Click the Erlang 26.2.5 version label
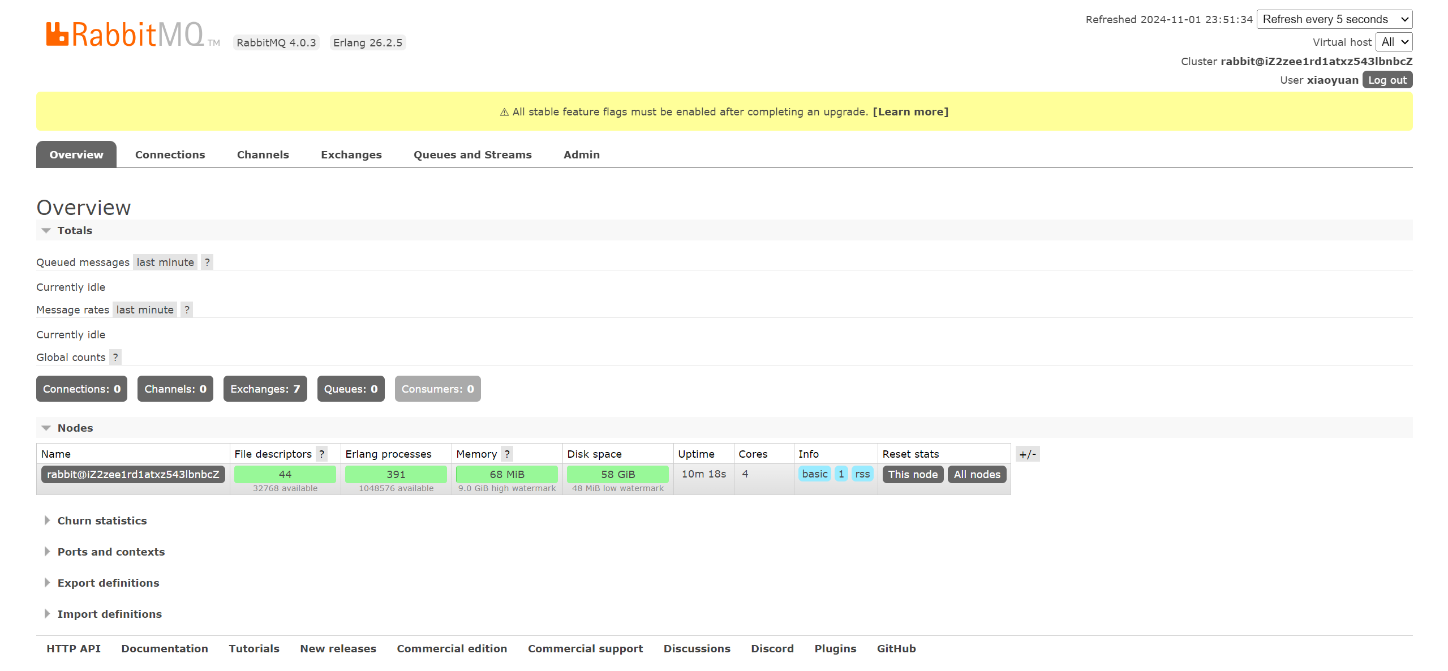Image resolution: width=1448 pixels, height=671 pixels. click(368, 42)
